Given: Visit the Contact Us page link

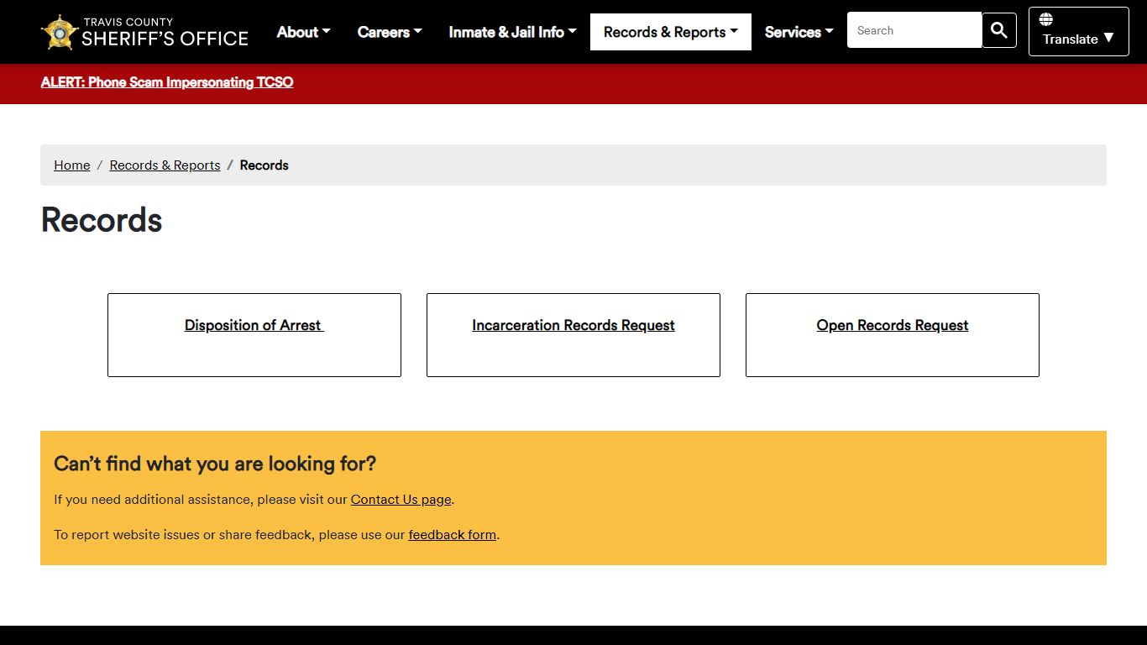Looking at the screenshot, I should (401, 499).
